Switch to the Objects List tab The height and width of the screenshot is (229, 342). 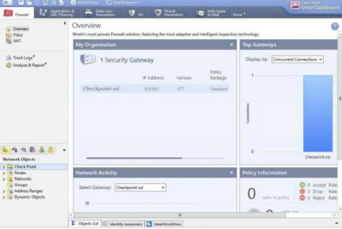pyautogui.click(x=85, y=224)
